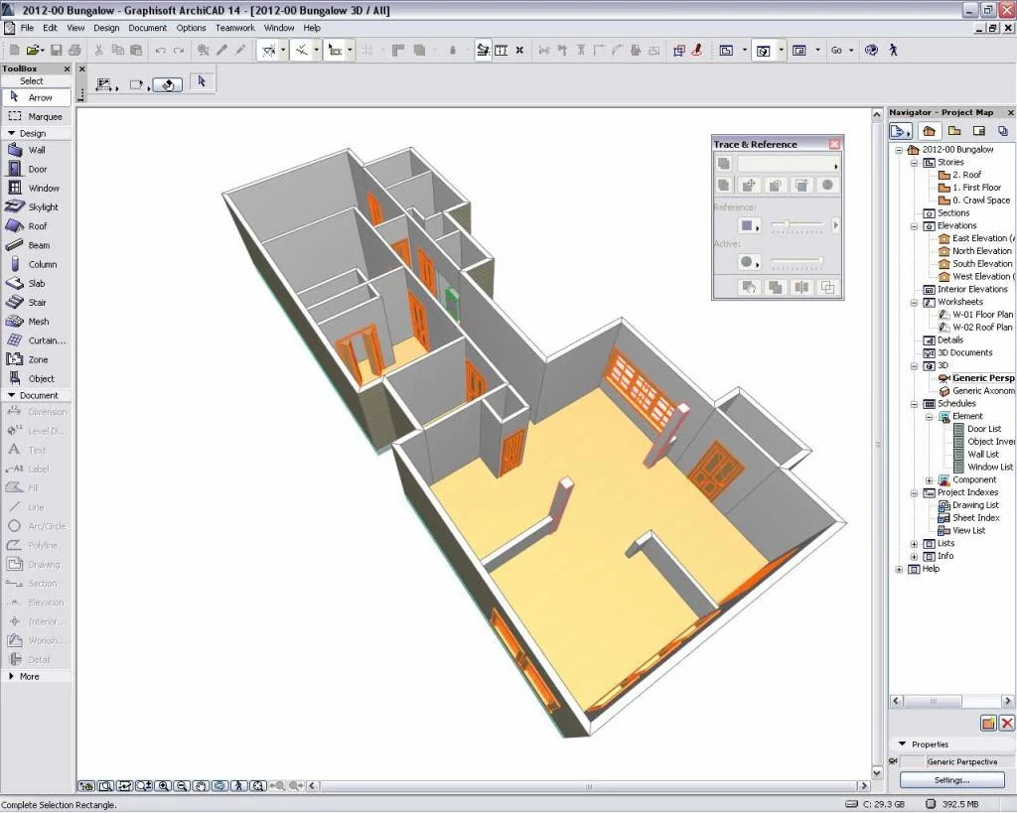Collapse the Stories tree node
Screen dimensions: 1017x813
click(914, 163)
